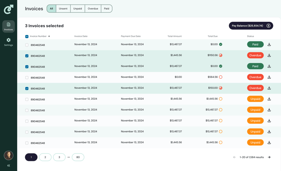The height and width of the screenshot is (171, 281).
Task: Click the red blocked icon beside $150.00
Action: [x=221, y=88]
